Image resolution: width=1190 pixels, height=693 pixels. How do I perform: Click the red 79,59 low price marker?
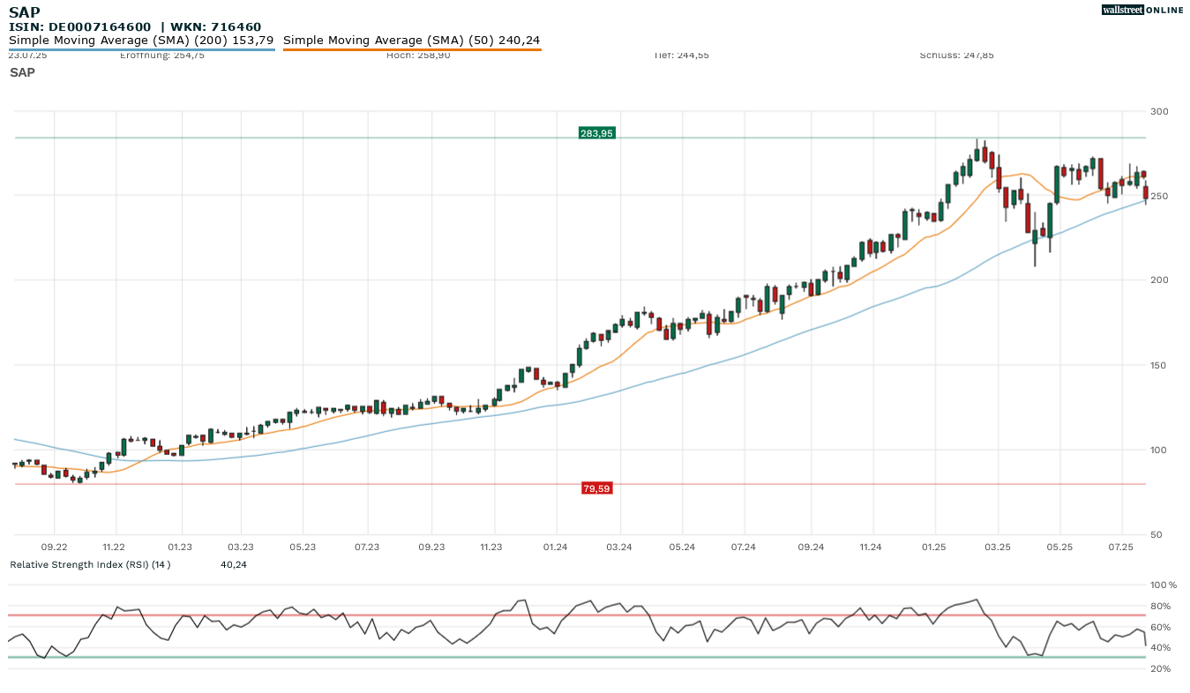pyautogui.click(x=596, y=488)
